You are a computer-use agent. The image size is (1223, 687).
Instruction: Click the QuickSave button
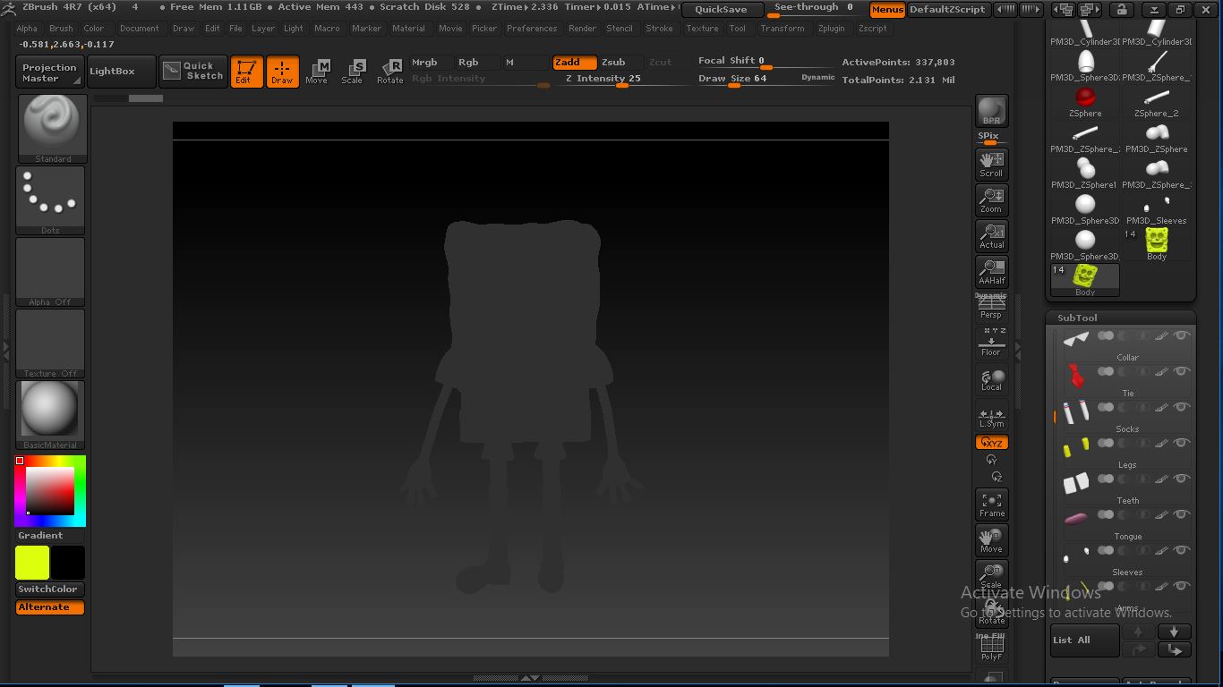(x=722, y=10)
